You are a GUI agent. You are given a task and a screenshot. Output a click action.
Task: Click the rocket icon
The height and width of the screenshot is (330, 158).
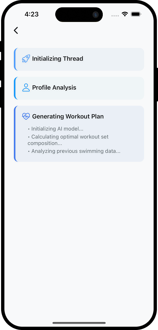(26, 59)
